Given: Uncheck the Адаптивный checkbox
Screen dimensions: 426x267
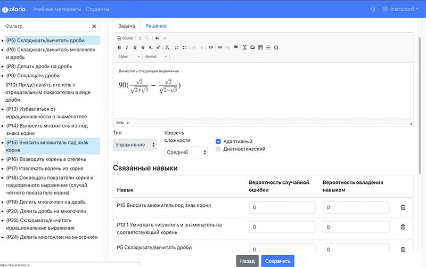Looking at the screenshot, I should tap(218, 141).
